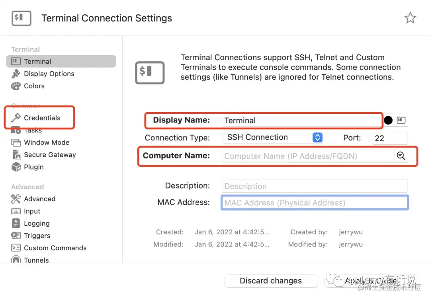
Task: Select Window Mode in sidebar
Action: tap(46, 142)
